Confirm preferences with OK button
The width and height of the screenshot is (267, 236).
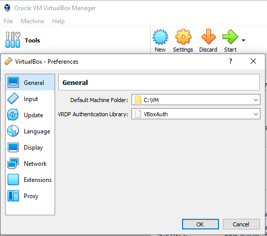point(200,224)
